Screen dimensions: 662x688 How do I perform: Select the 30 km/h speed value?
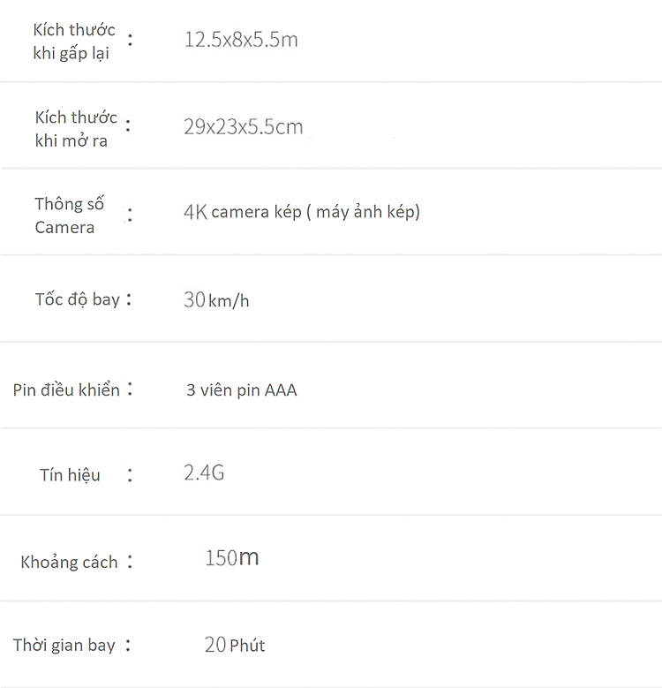pyautogui.click(x=216, y=300)
